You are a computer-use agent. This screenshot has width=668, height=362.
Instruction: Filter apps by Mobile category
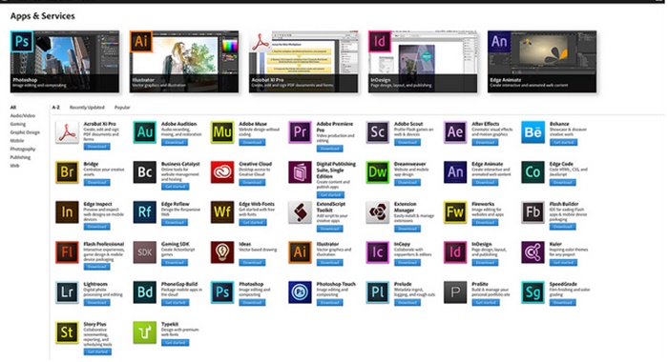tap(17, 140)
